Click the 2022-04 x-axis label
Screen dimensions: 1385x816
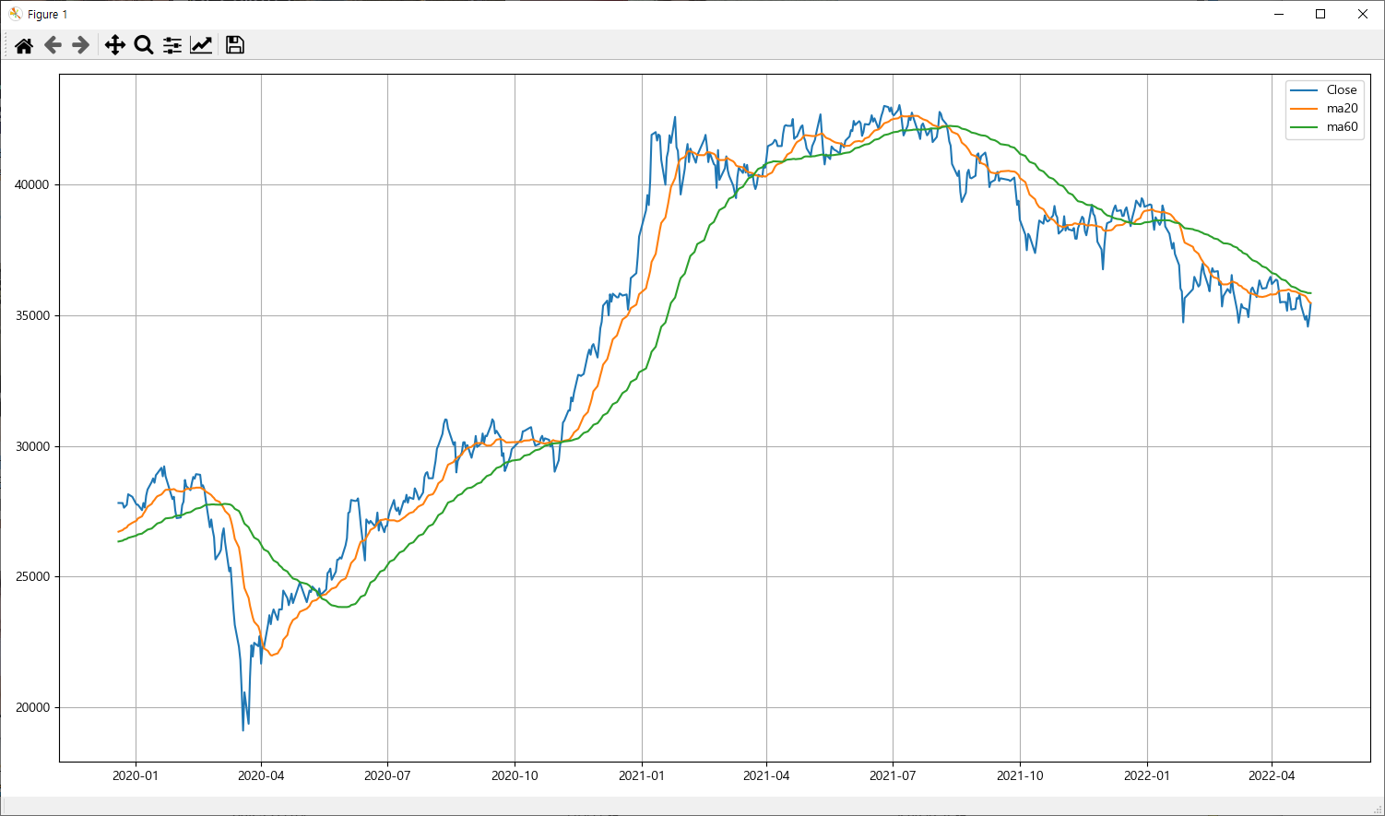[1272, 775]
